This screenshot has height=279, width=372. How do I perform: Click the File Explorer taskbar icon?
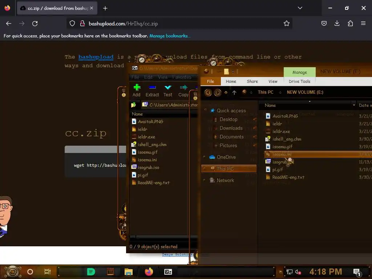(x=128, y=272)
